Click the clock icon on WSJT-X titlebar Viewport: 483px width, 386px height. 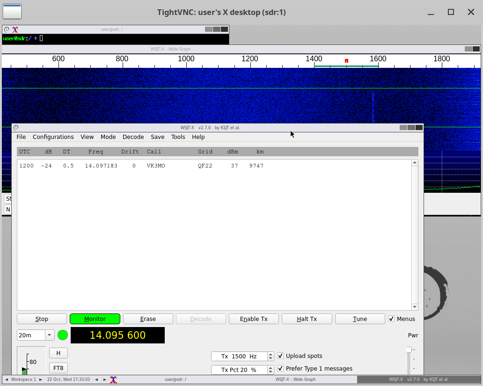(x=15, y=127)
